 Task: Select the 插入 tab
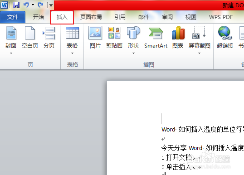click(x=62, y=17)
